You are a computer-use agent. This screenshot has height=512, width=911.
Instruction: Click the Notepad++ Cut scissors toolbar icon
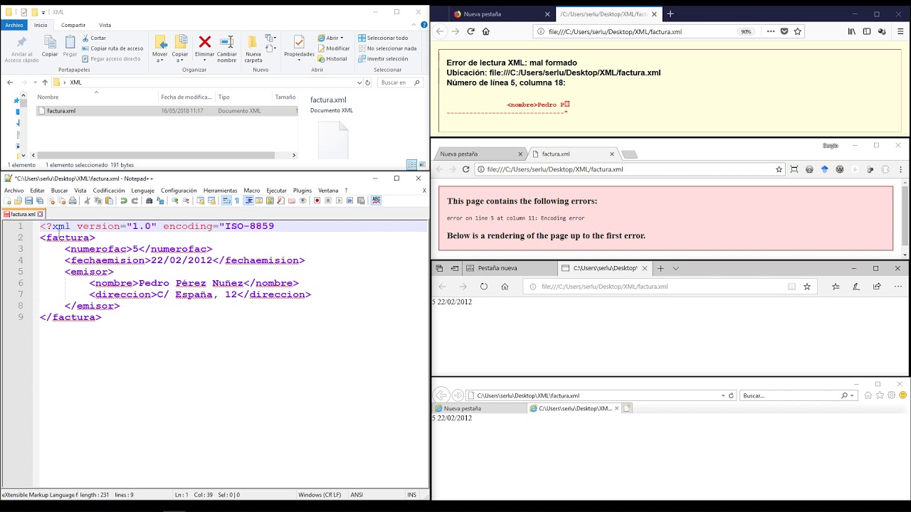[88, 201]
